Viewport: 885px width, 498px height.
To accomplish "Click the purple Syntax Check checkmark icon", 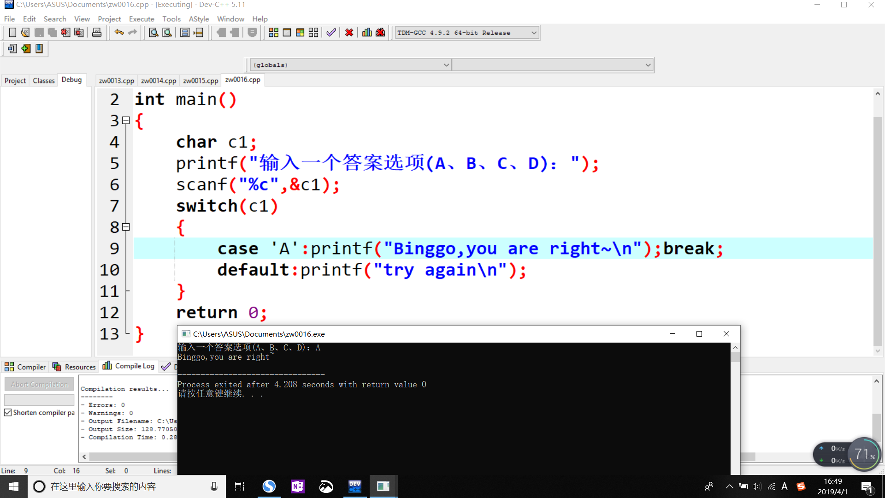I will pyautogui.click(x=331, y=33).
